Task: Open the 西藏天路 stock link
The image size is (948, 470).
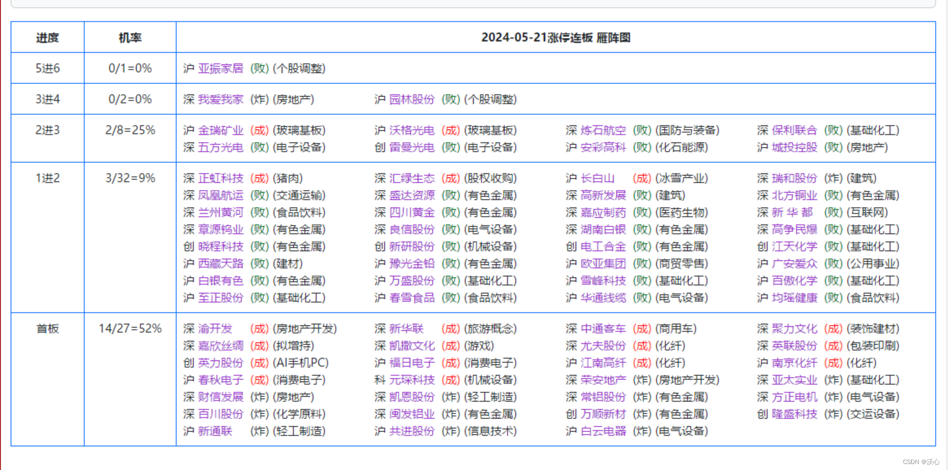Action: 221,264
